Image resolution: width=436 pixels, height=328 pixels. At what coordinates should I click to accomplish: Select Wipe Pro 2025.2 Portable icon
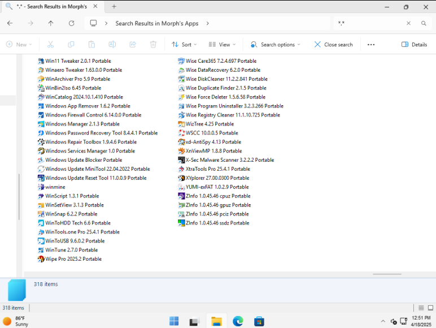pyautogui.click(x=41, y=259)
